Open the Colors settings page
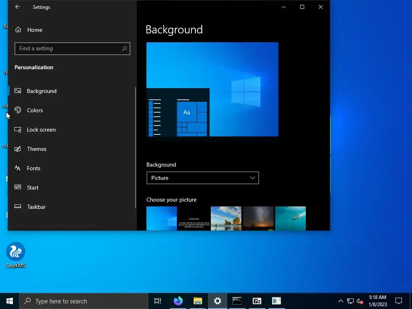 pos(72,110)
